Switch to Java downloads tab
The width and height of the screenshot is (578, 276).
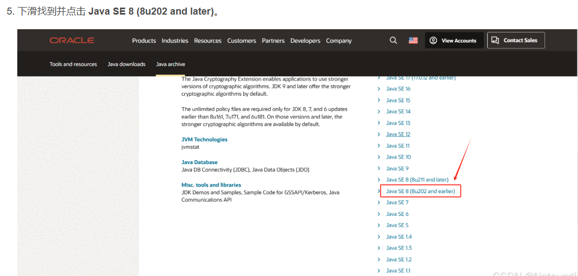pyautogui.click(x=127, y=64)
